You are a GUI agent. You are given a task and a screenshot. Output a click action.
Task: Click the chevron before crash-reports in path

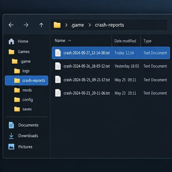tap(90, 25)
